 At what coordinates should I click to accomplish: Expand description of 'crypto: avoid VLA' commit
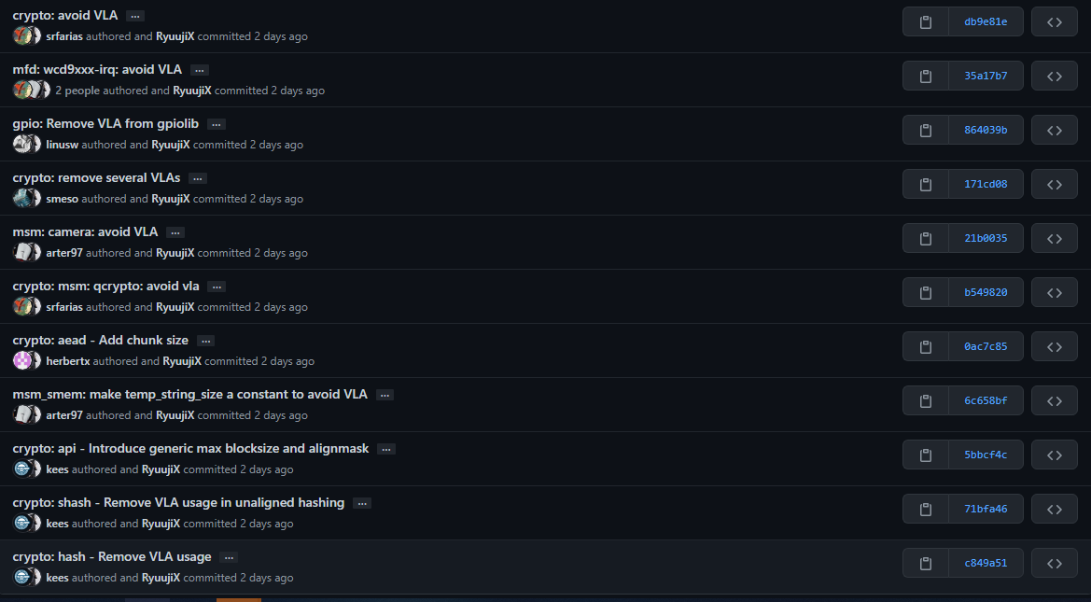coord(135,16)
